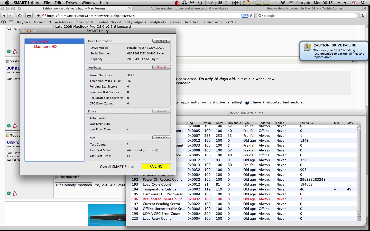Close the Mac Forums tab
The width and height of the screenshot is (370, 231).
[x=20, y=8]
